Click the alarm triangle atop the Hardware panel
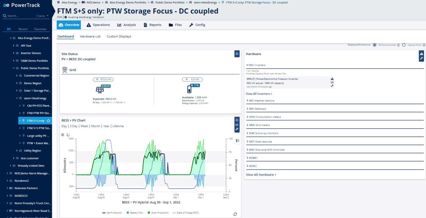The height and width of the screenshot is (218, 426). 421,53
